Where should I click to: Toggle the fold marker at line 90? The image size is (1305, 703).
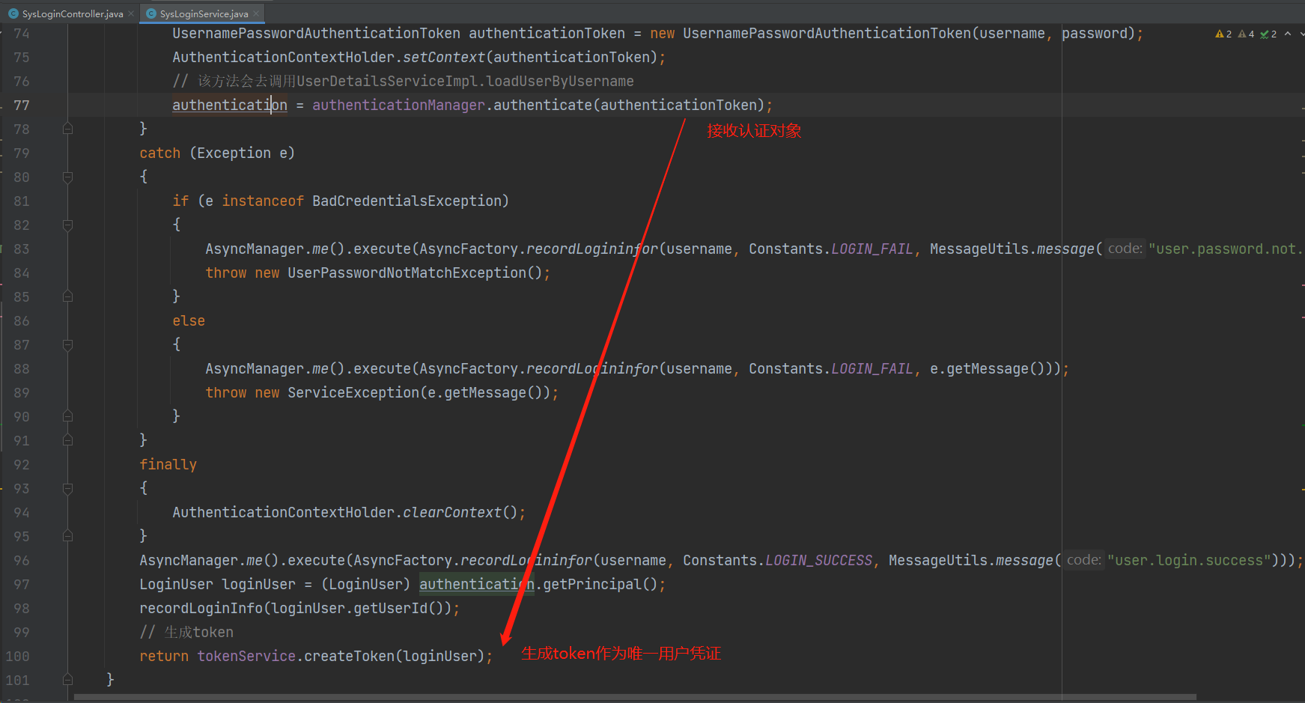(68, 416)
